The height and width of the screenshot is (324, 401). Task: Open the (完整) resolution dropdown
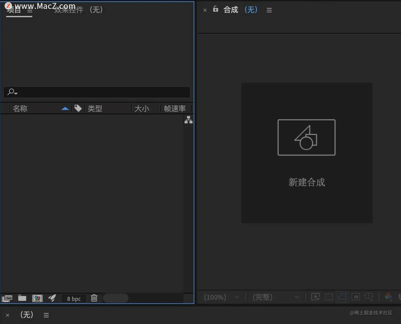[276, 297]
